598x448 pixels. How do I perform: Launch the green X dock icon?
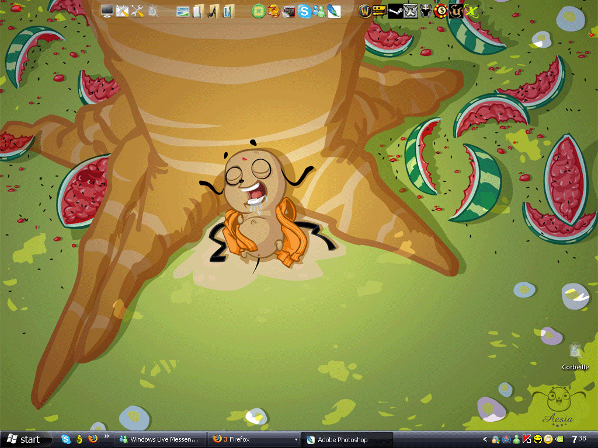(x=471, y=12)
